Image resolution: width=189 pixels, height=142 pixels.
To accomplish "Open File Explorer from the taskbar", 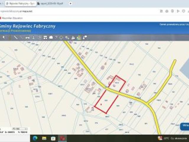I will [x=44, y=138].
